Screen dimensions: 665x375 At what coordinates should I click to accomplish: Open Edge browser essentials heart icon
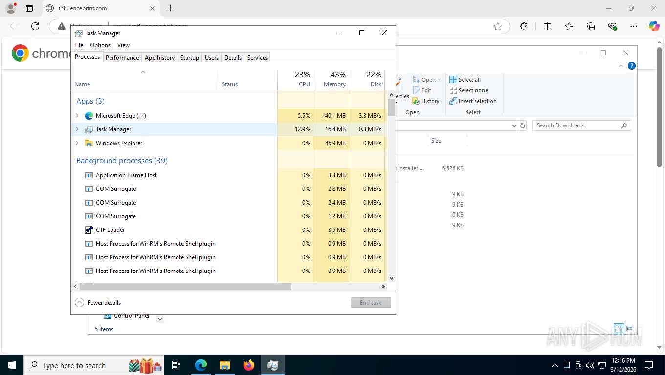click(612, 26)
